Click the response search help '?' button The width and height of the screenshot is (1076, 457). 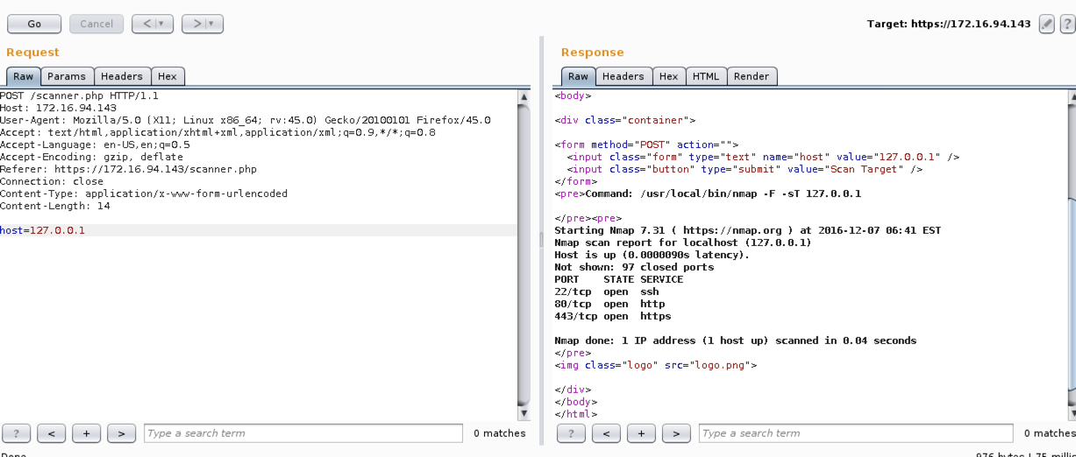point(571,433)
